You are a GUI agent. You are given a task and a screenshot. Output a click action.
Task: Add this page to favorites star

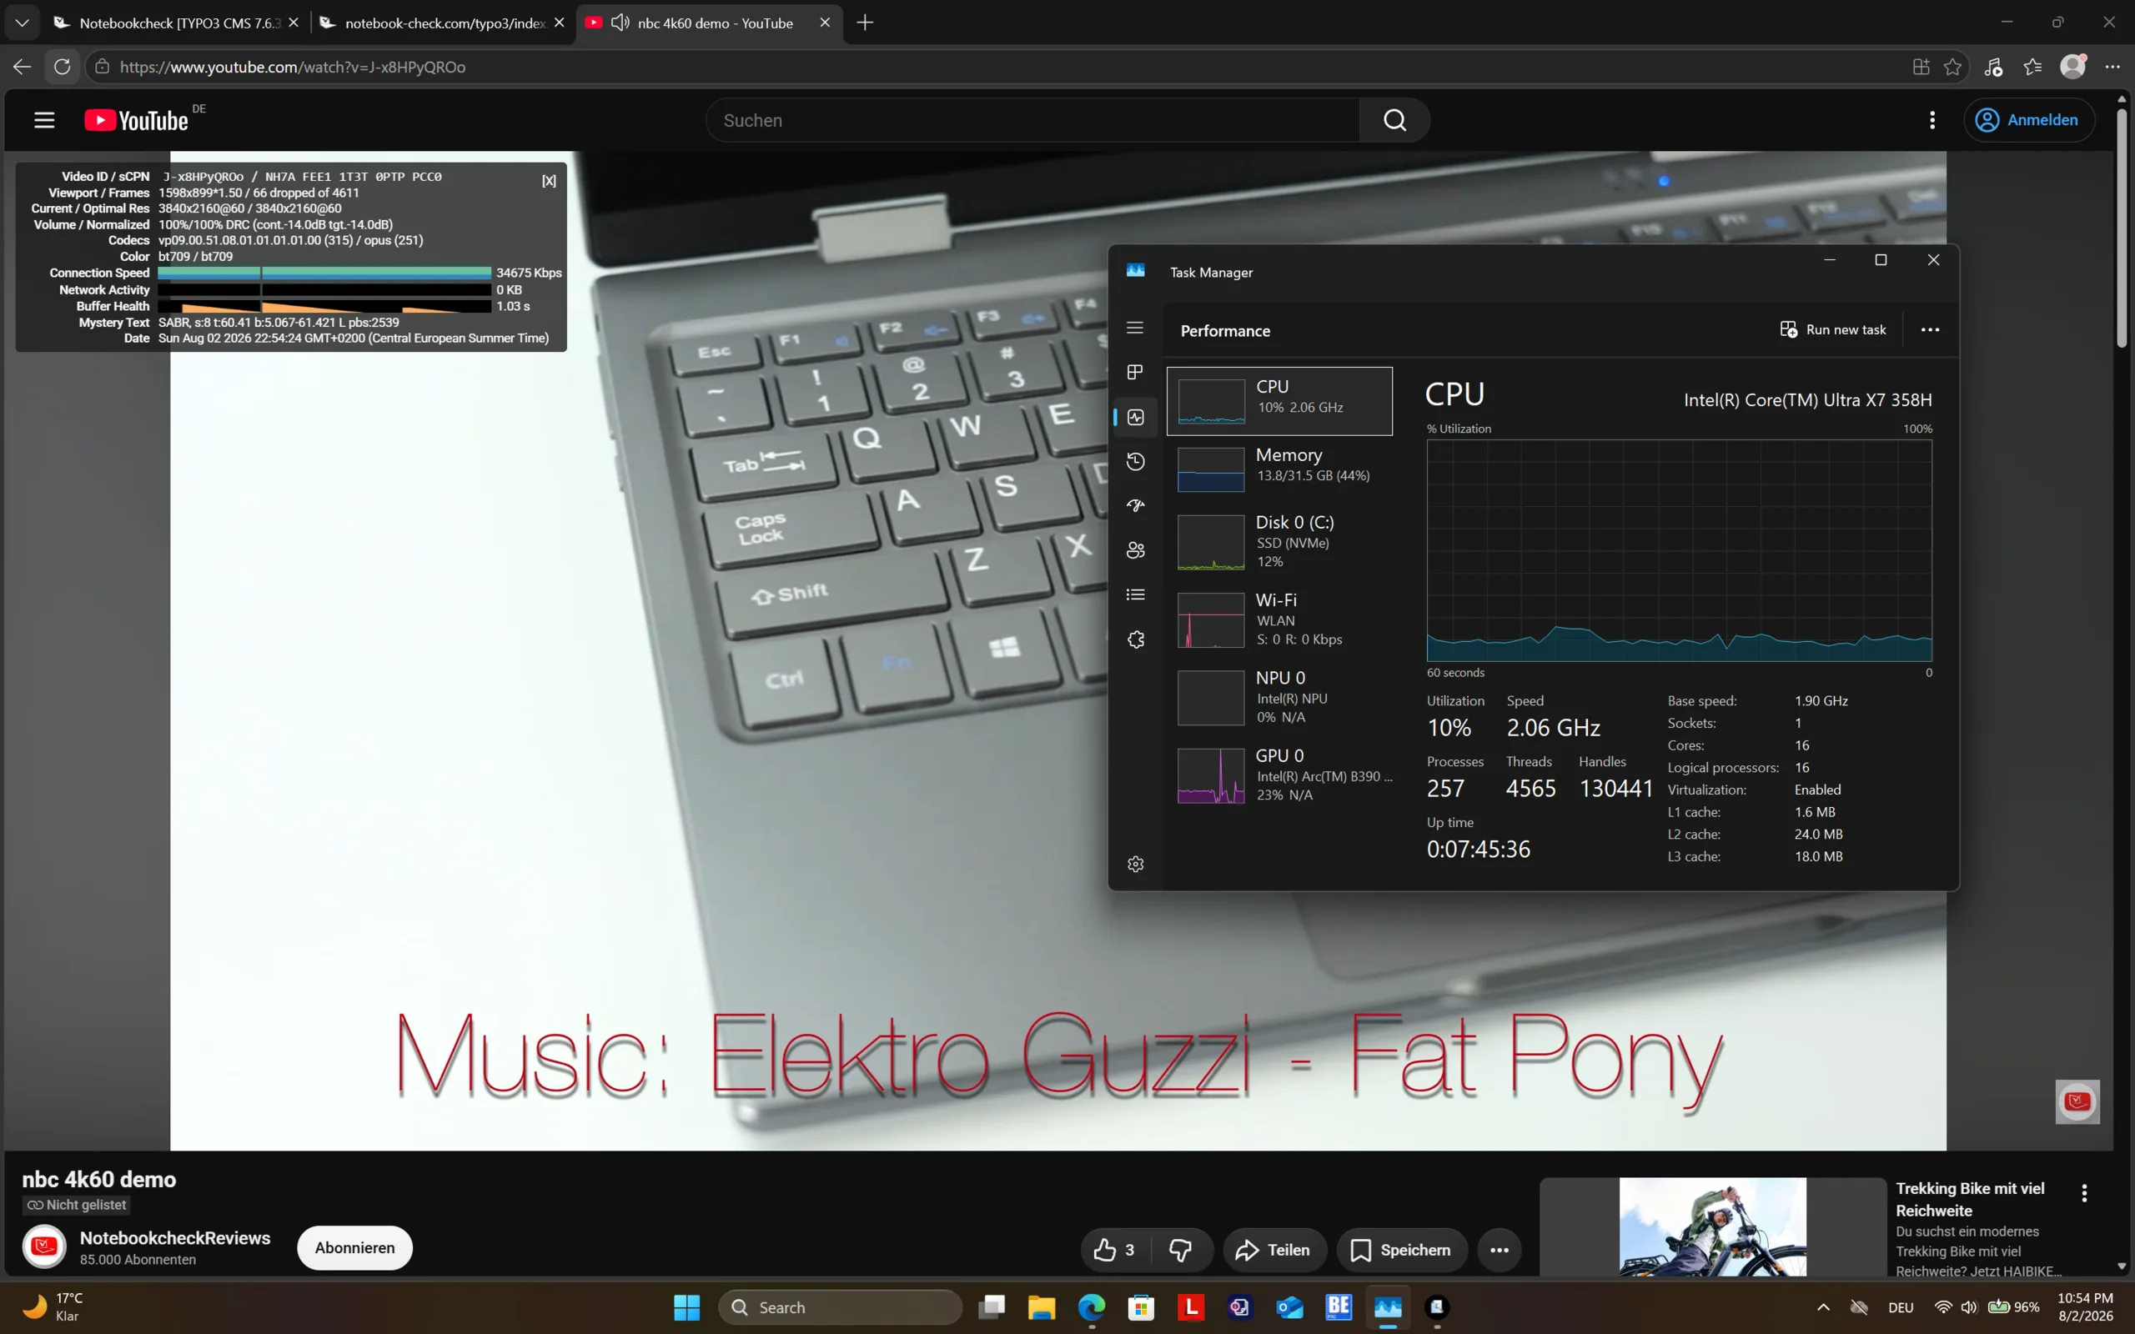tap(1952, 66)
